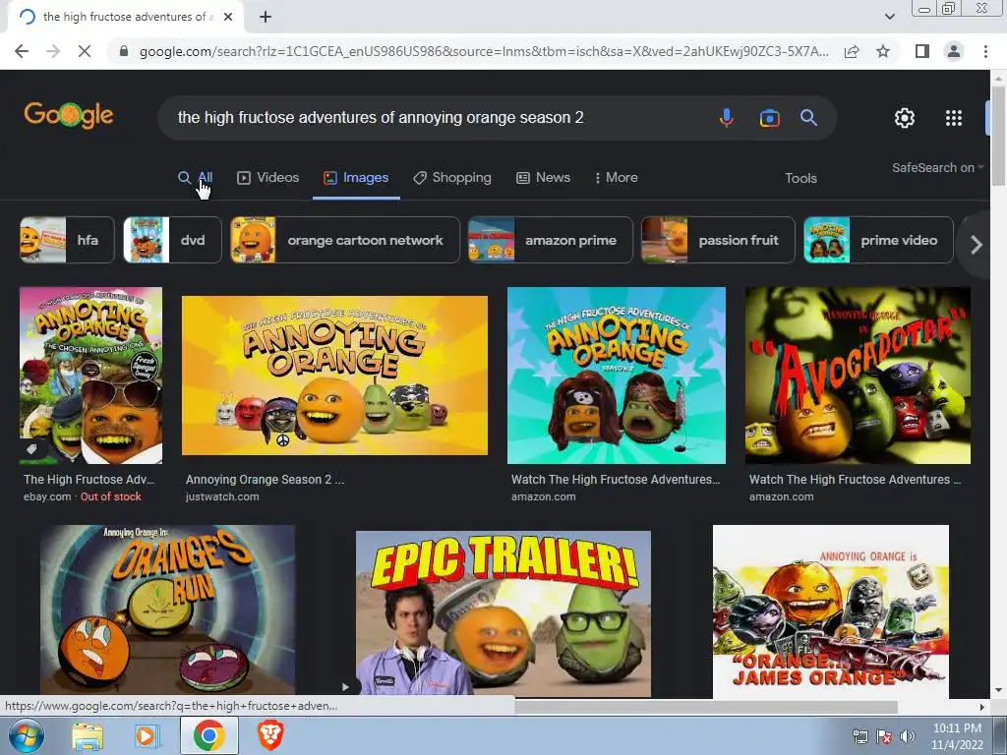Open teal Season 2 amazon image
Viewport: 1007px width, 755px height.
click(x=617, y=376)
